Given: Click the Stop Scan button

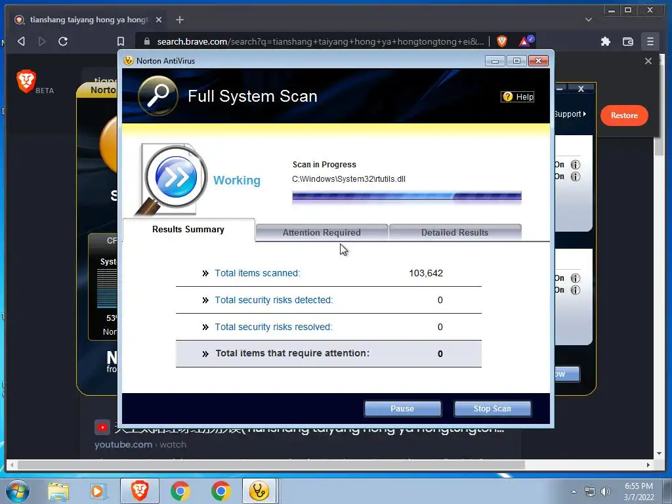Looking at the screenshot, I should pos(492,408).
